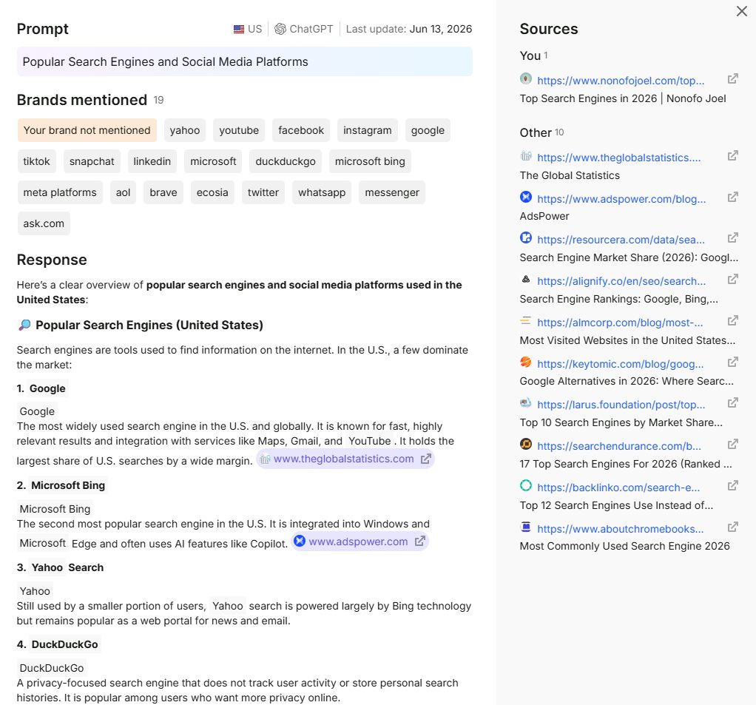Click external-link icon in adspower citation chip

click(x=420, y=542)
